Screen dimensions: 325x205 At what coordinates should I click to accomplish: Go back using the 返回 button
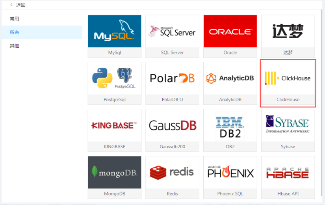18,5
